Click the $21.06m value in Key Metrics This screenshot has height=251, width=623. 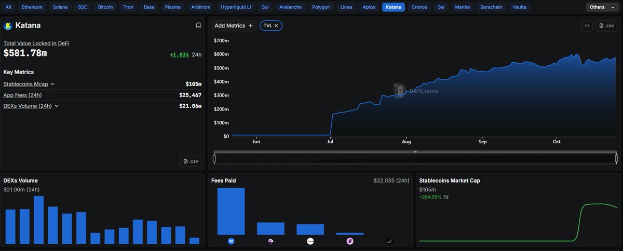[191, 106]
